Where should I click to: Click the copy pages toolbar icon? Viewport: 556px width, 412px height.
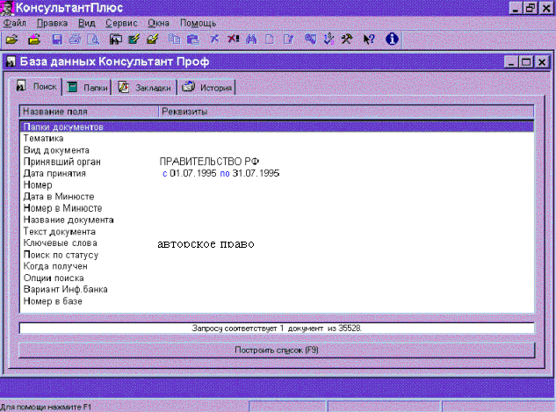tap(174, 39)
